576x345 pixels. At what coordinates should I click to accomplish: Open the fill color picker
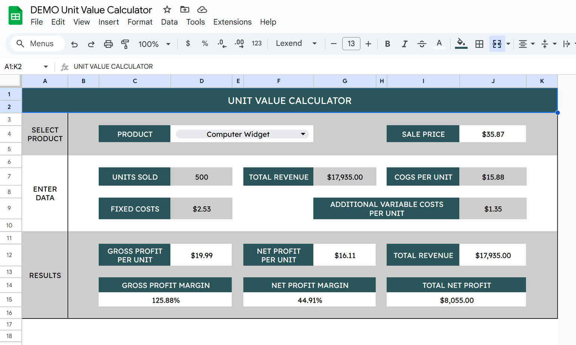tap(461, 44)
